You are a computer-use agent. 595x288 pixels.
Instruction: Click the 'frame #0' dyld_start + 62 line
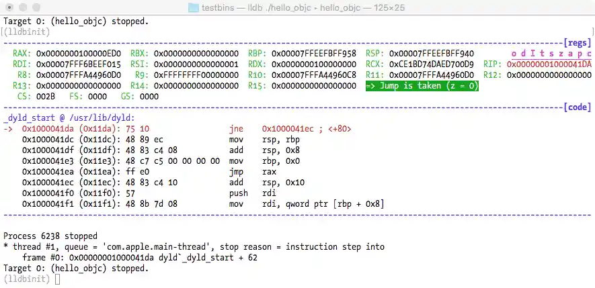click(x=140, y=258)
